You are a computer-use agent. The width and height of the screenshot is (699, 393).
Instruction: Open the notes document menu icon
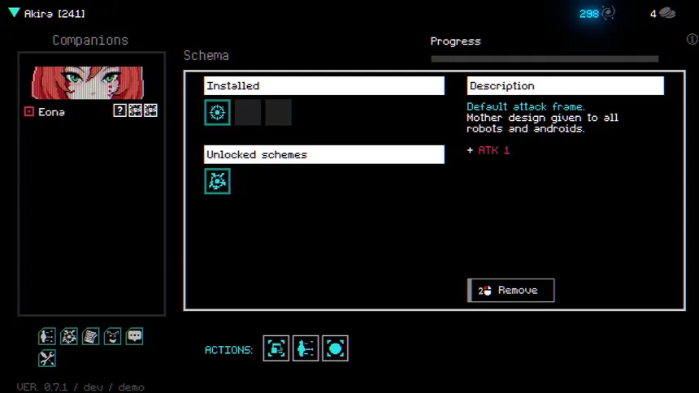coord(90,336)
